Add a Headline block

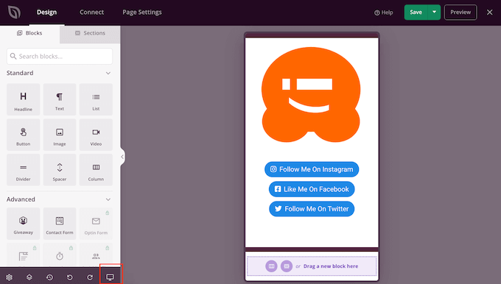tap(24, 99)
